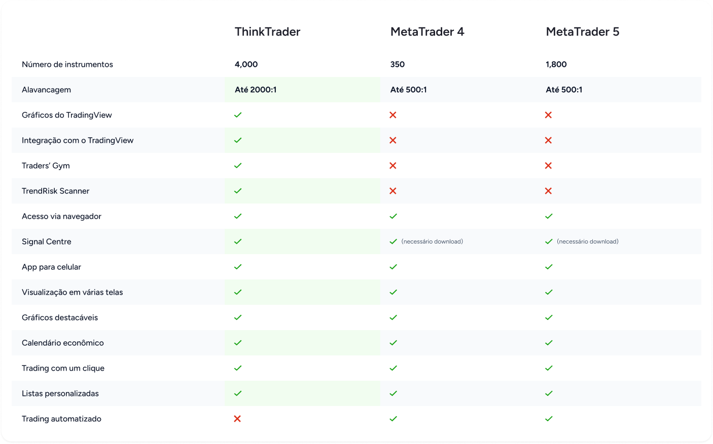Screen dimensions: 713x444
Task: Select the MetaTrader 5 column header
Action: (x=582, y=32)
